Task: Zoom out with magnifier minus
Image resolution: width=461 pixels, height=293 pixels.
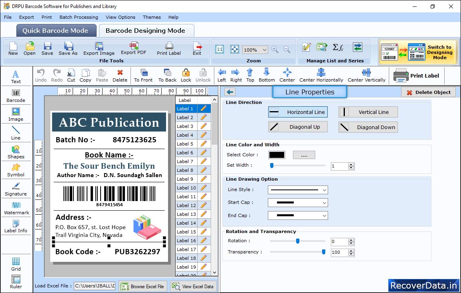Action: (287, 49)
